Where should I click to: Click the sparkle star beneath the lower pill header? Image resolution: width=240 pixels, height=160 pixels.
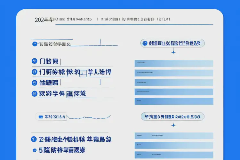click(x=173, y=125)
